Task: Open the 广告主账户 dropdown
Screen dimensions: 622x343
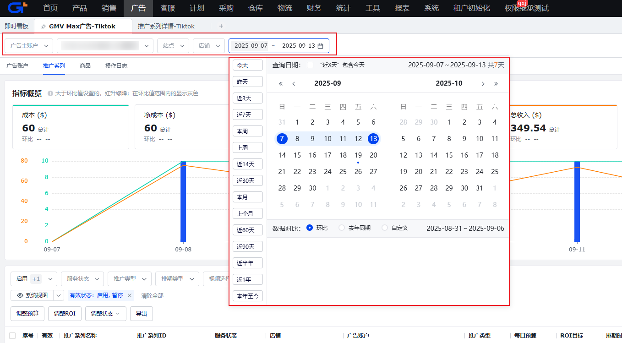Action: tap(29, 46)
